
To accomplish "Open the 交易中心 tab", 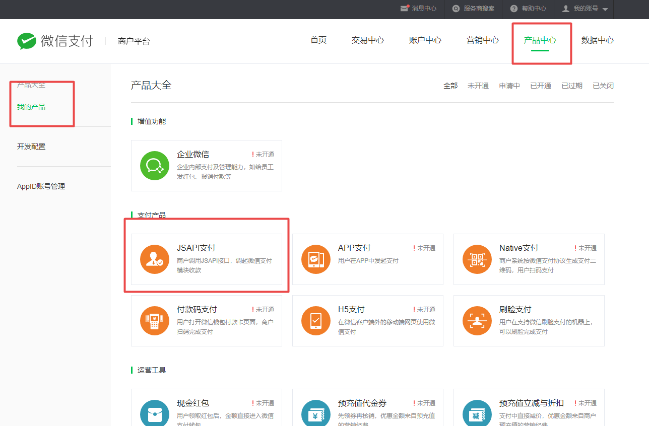I will coord(368,40).
